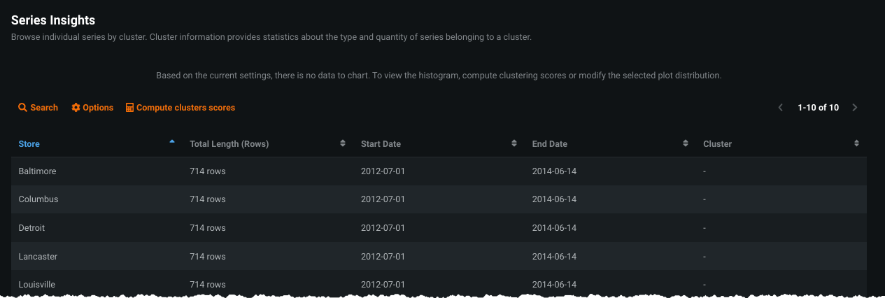This screenshot has height=298, width=885.
Task: Go to previous page arrow
Action: pyautogui.click(x=781, y=108)
